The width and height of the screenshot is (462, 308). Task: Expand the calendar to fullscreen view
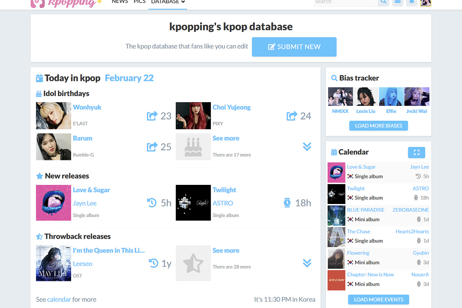coord(417,152)
